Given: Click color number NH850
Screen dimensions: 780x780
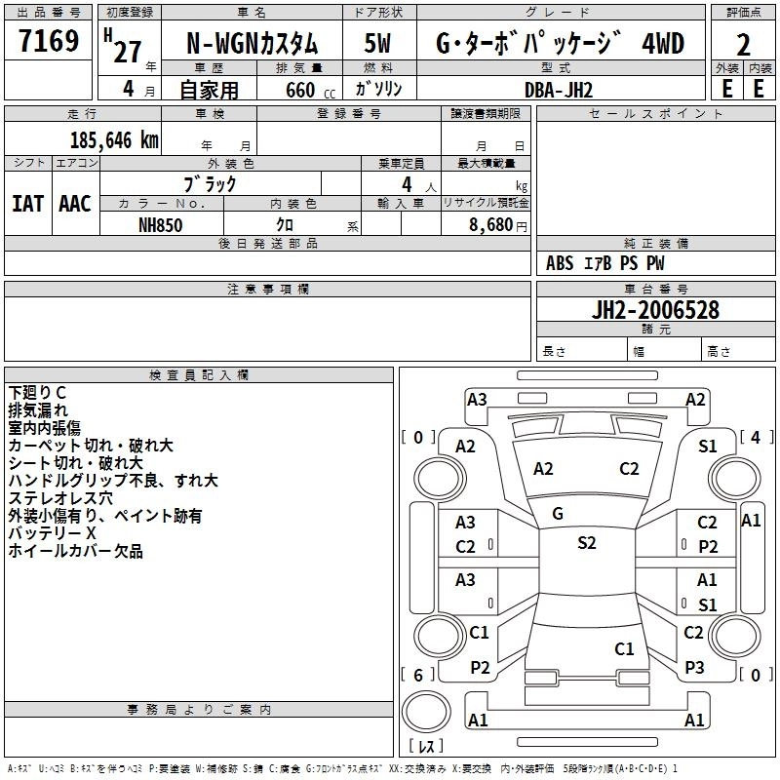Looking at the screenshot, I should tap(160, 225).
